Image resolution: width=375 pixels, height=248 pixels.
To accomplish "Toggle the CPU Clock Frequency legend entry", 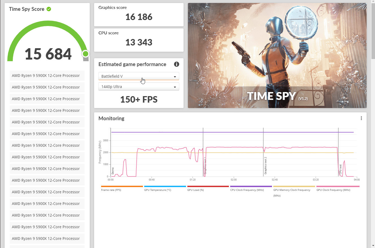I will coord(251,188).
